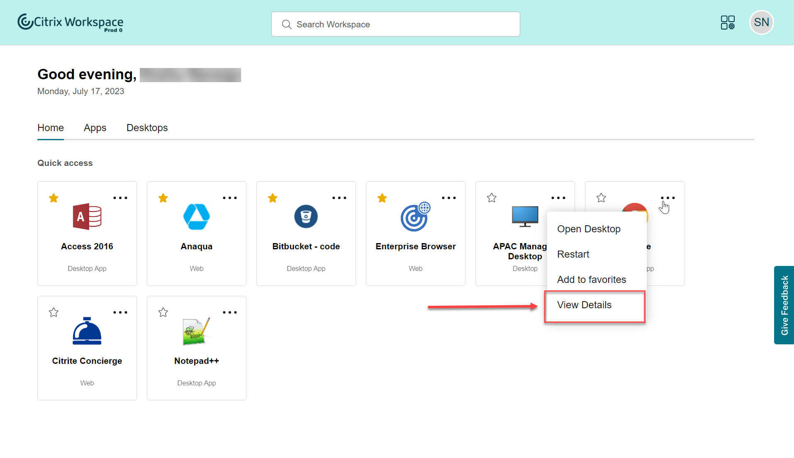
Task: Expand the Enterprise Browser three-dot menu
Action: coord(449,198)
